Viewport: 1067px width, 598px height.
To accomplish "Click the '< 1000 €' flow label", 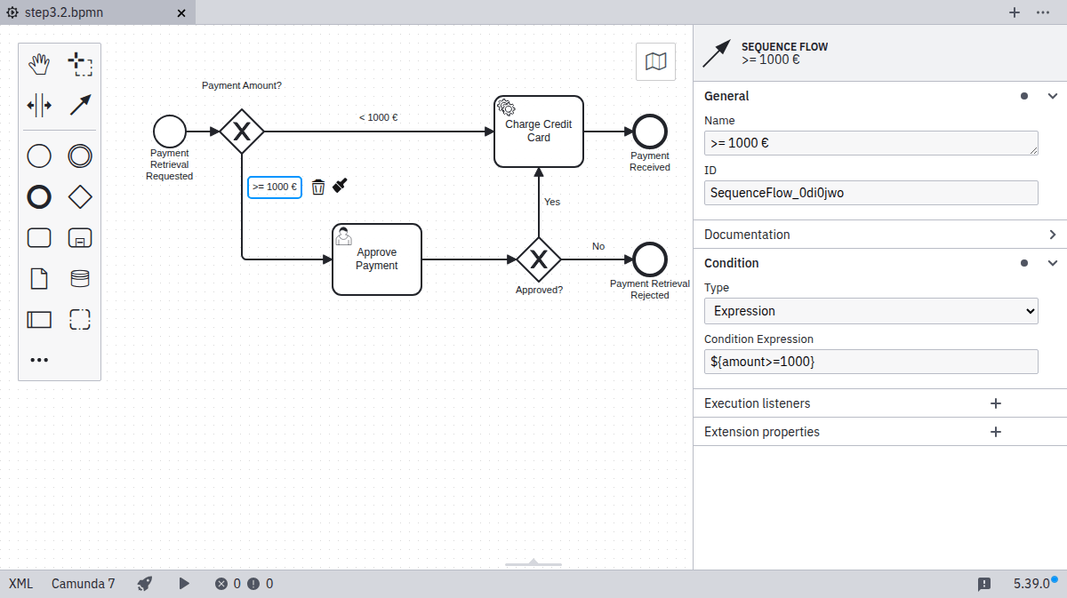I will pyautogui.click(x=378, y=117).
